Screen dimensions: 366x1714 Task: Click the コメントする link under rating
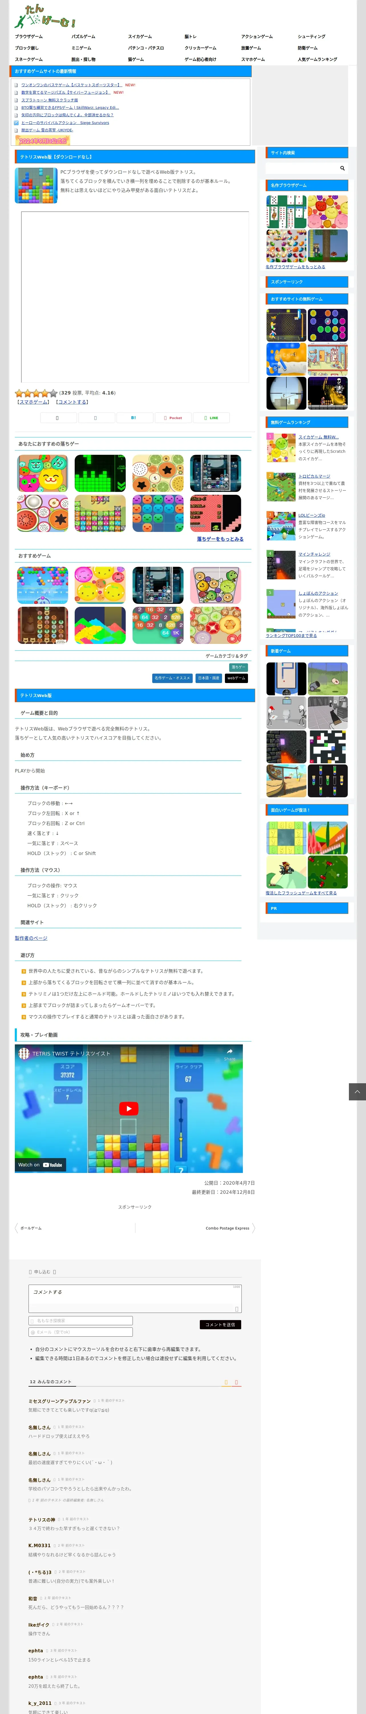[x=72, y=402]
